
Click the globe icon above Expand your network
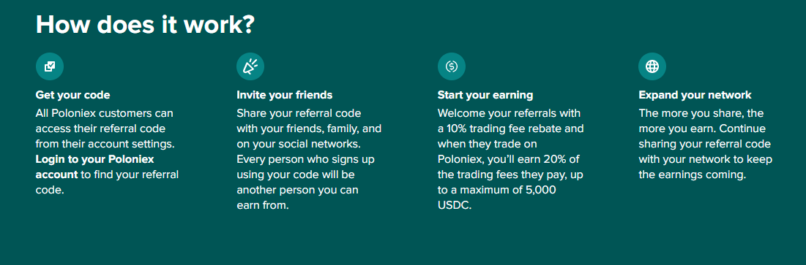tap(652, 66)
